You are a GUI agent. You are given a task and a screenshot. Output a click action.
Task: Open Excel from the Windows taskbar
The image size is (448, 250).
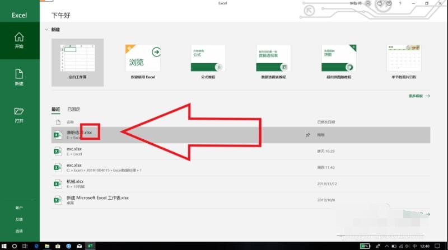90,246
